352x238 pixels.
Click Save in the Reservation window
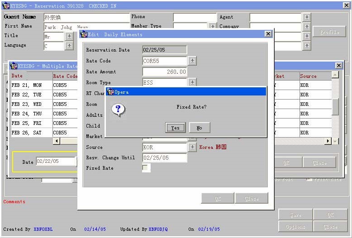tap(295, 215)
